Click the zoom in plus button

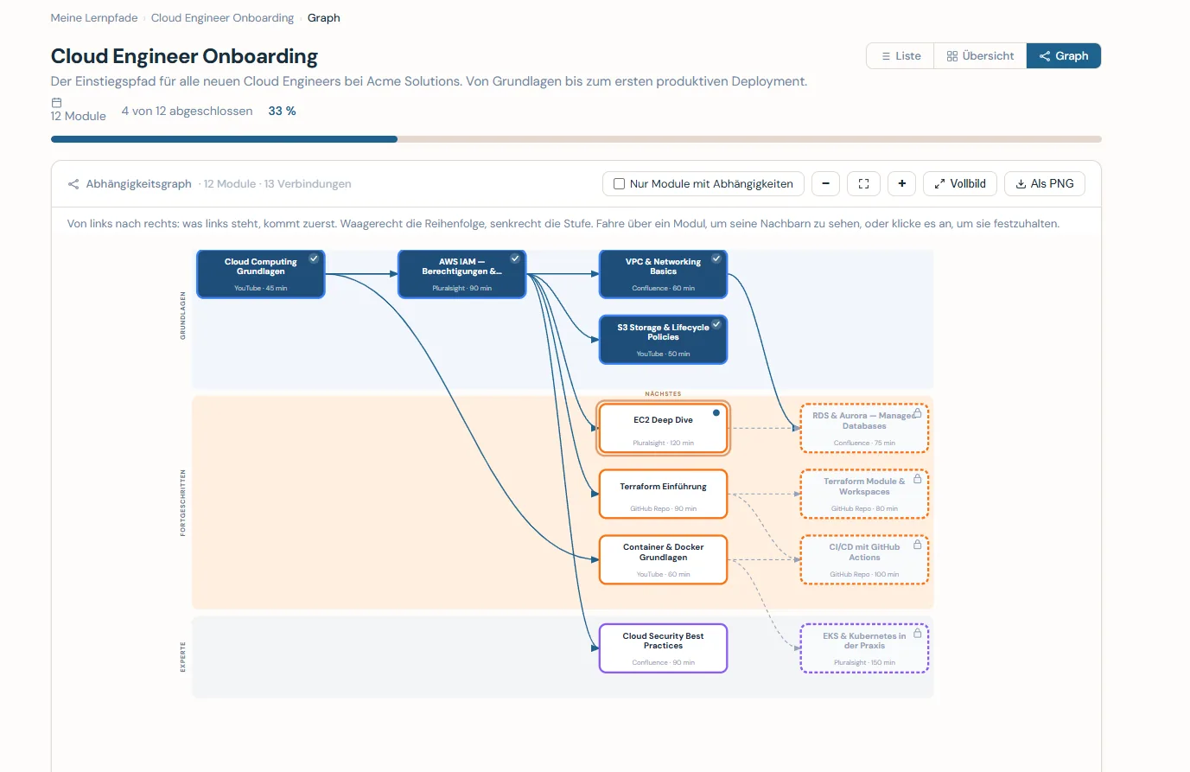[901, 183]
